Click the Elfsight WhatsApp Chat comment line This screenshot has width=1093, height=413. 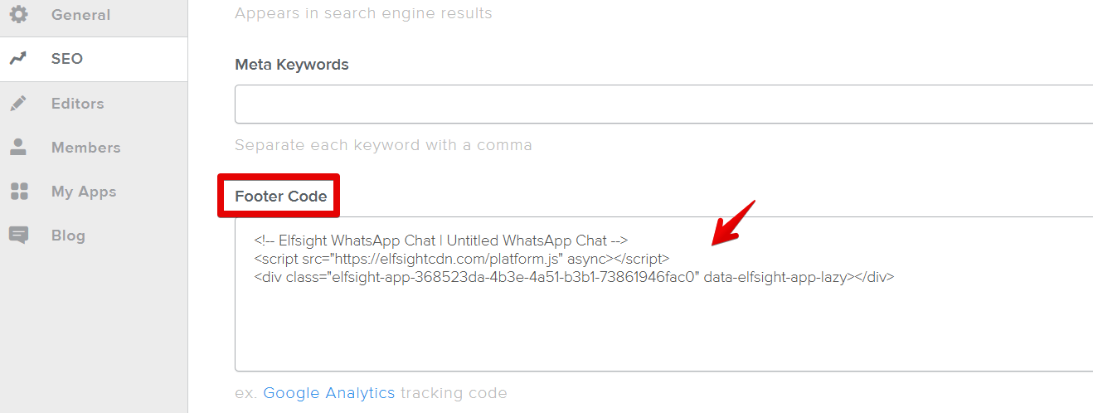pyautogui.click(x=441, y=241)
